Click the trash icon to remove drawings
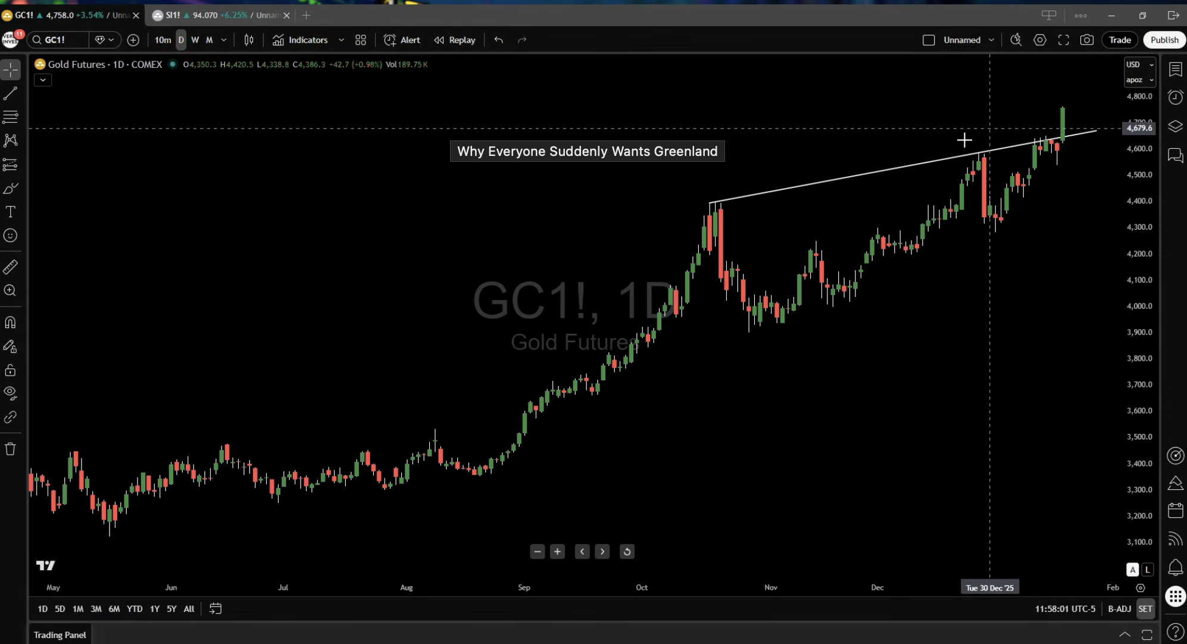 point(10,449)
